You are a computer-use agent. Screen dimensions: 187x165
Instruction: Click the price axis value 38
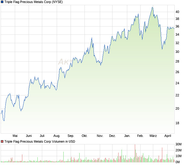(177, 19)
